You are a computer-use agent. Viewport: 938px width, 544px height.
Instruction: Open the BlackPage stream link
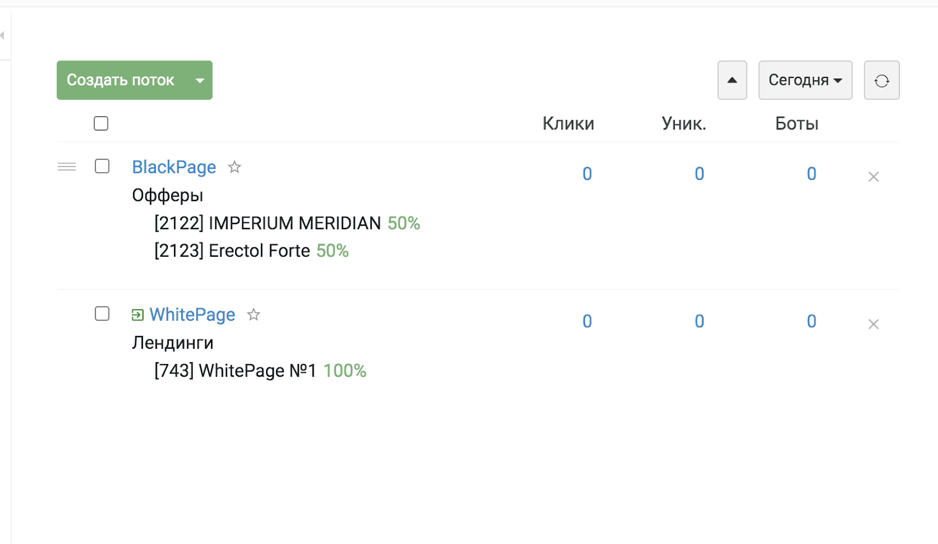(174, 167)
